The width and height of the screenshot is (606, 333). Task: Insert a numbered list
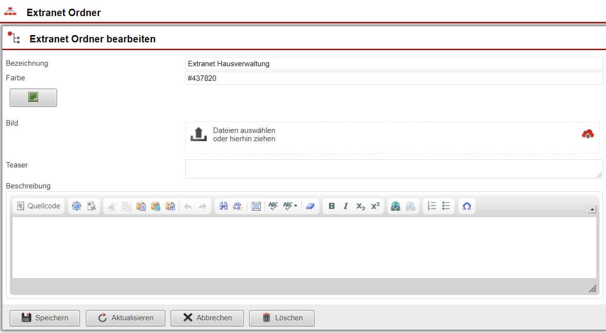tap(431, 206)
